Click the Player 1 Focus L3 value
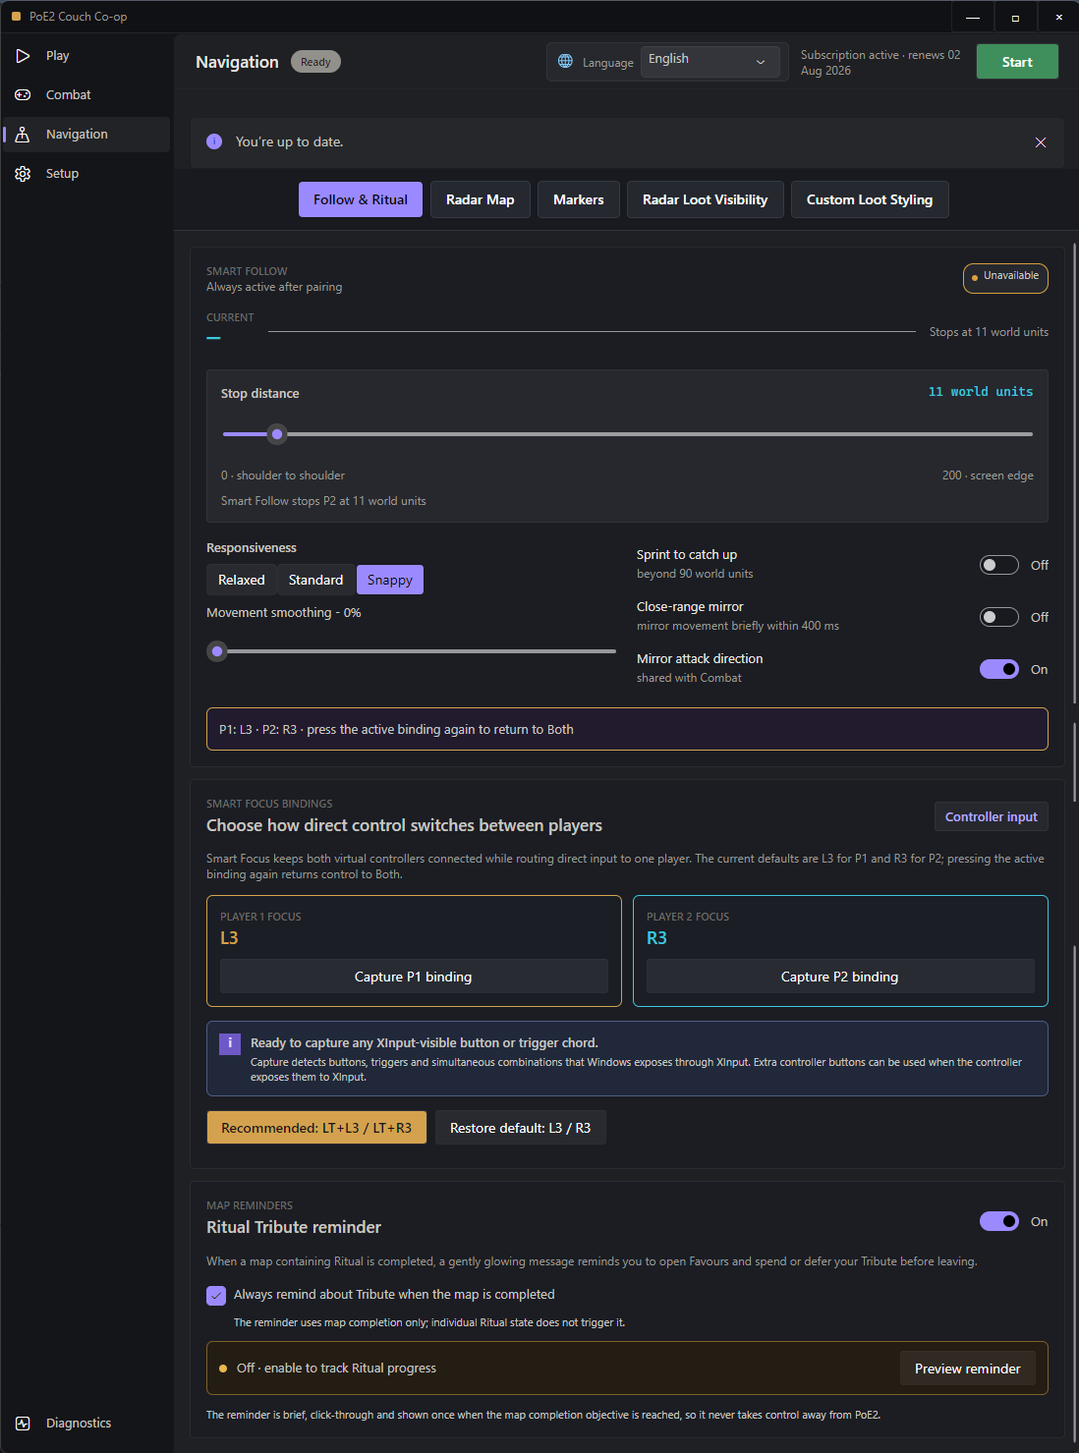This screenshot has width=1079, height=1453. pyautogui.click(x=229, y=938)
